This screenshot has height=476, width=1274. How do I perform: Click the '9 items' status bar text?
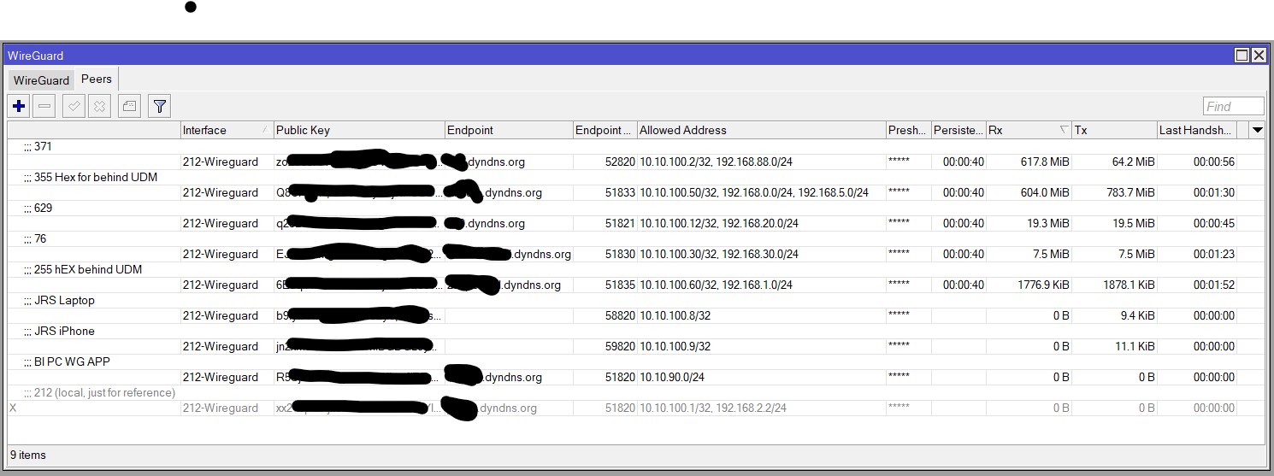pos(28,455)
